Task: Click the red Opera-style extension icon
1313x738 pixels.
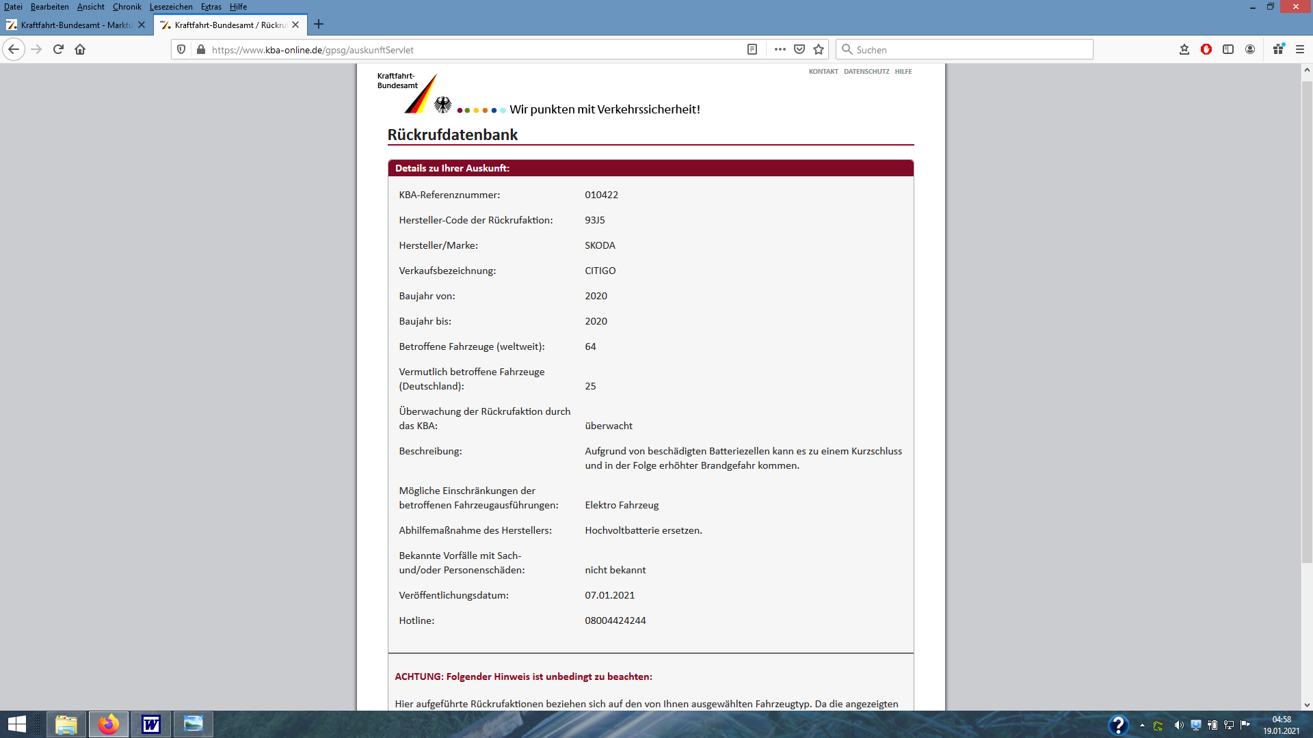Action: click(1206, 49)
